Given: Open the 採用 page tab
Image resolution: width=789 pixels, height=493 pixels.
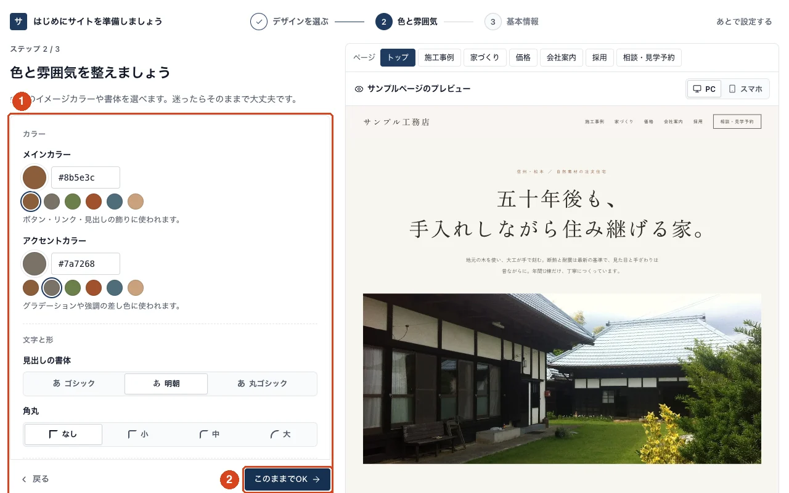Looking at the screenshot, I should pos(600,57).
